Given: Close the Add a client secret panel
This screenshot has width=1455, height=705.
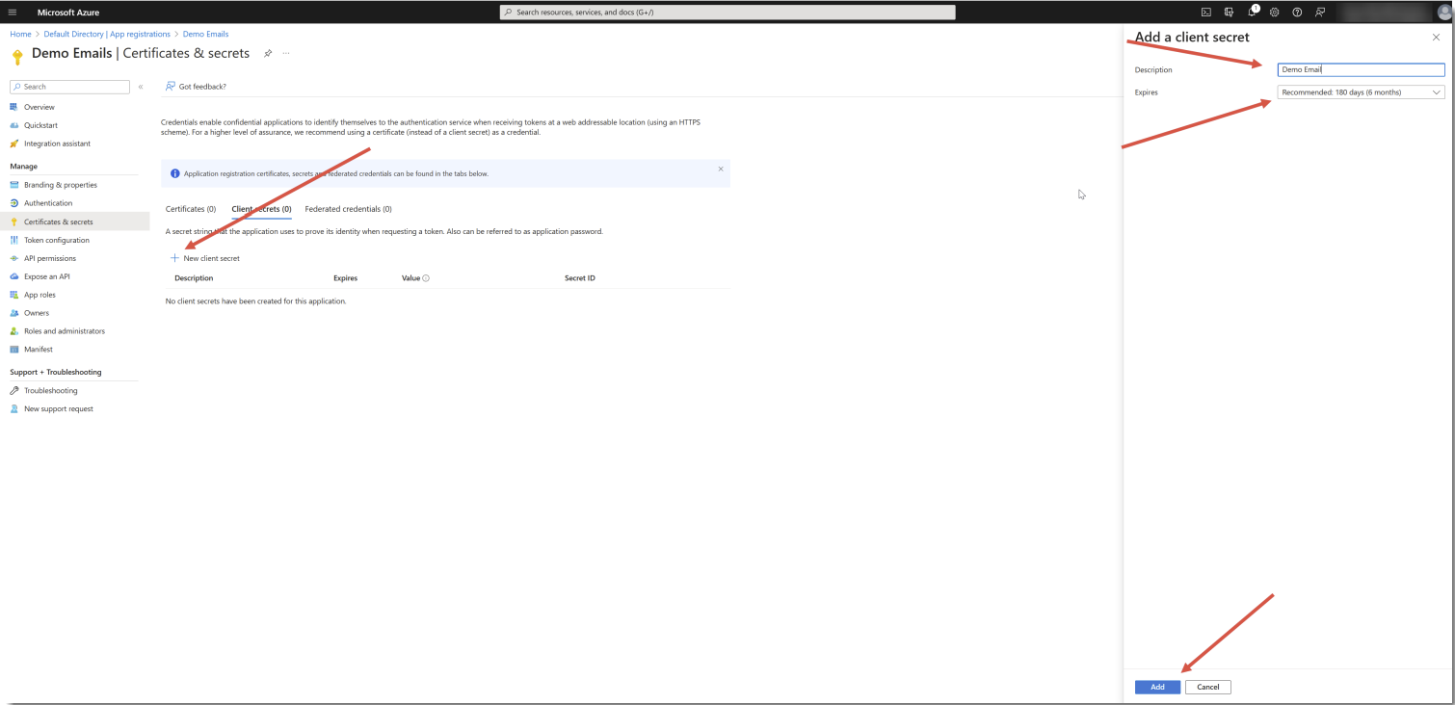Looking at the screenshot, I should [x=1436, y=38].
